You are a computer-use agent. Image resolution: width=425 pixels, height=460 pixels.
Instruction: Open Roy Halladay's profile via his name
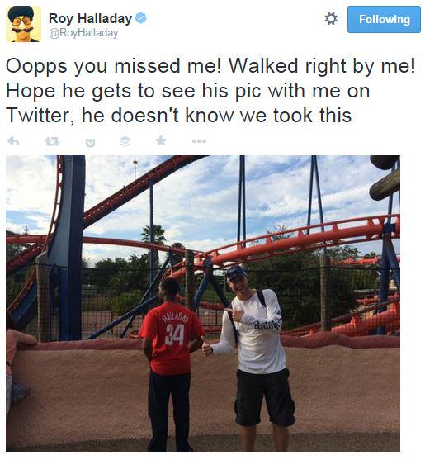click(x=90, y=18)
